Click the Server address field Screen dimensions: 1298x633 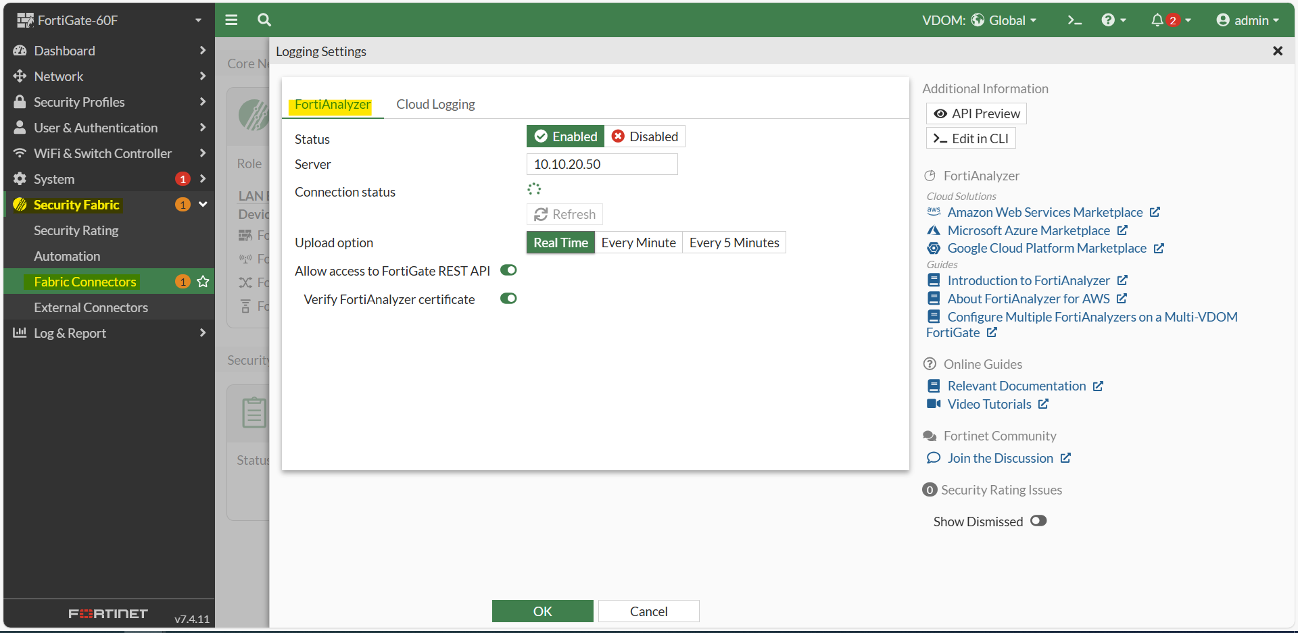[602, 164]
